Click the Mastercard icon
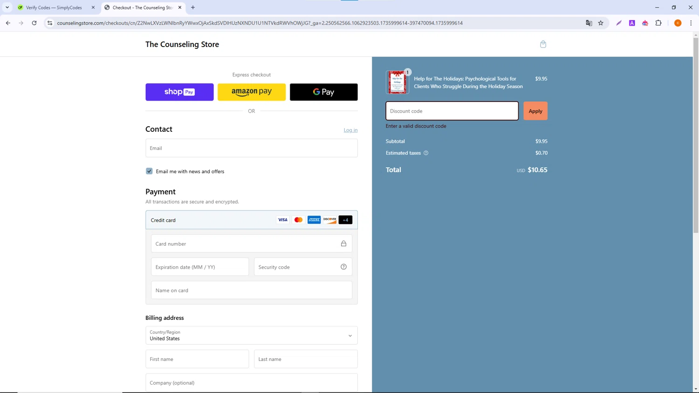699x393 pixels. click(x=298, y=220)
